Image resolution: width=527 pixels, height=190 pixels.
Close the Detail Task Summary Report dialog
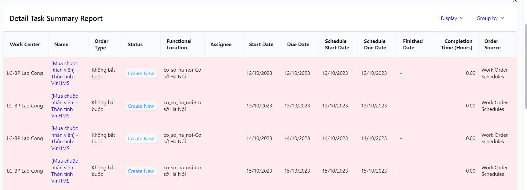click(x=515, y=1)
